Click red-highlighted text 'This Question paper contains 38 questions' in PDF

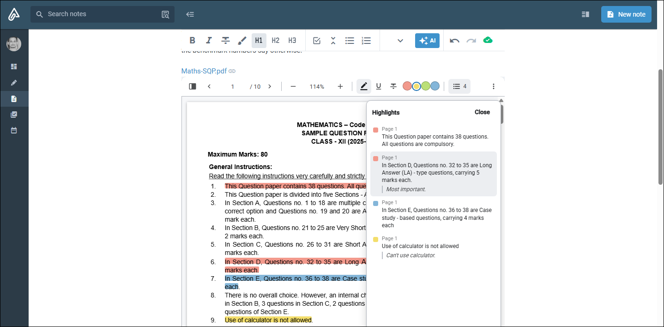[296, 186]
